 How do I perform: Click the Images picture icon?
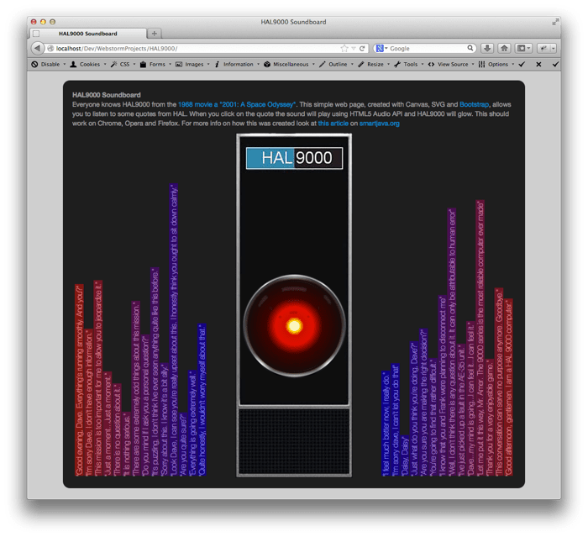[x=179, y=64]
